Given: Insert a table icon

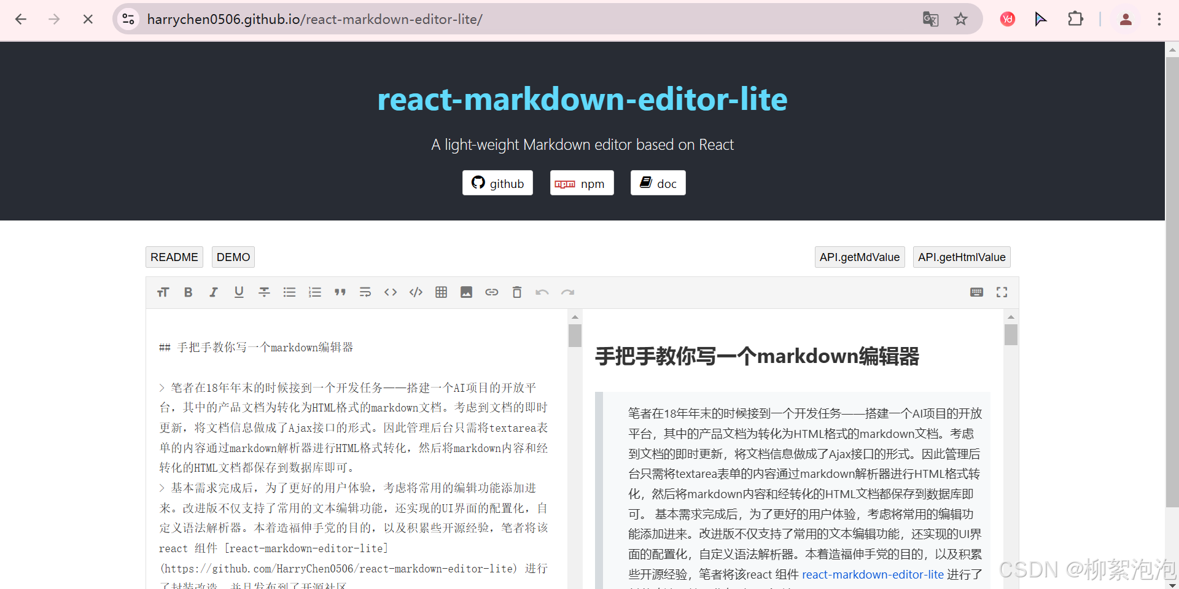Looking at the screenshot, I should coord(441,292).
